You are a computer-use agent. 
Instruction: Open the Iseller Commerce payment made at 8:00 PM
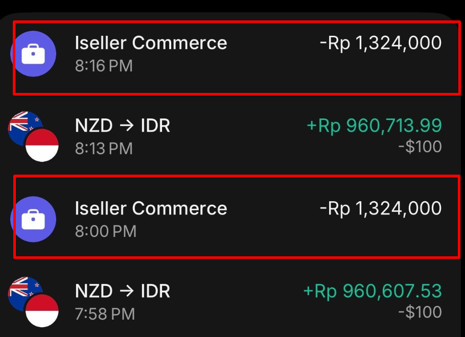pos(151,208)
